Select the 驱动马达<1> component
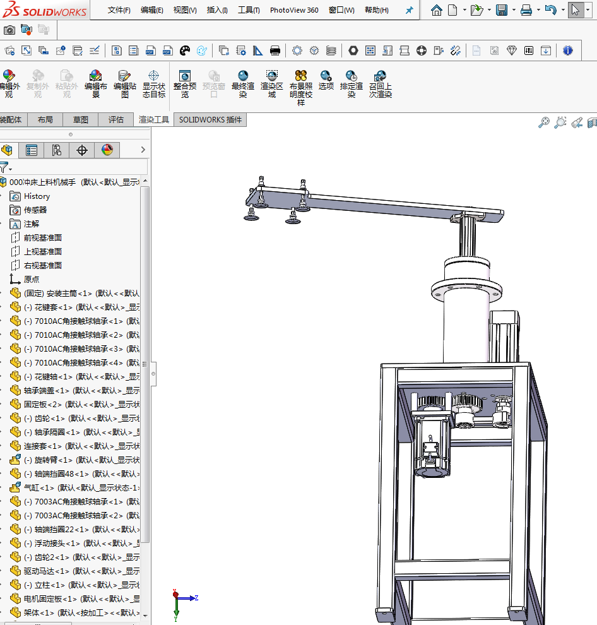The image size is (597, 625). pos(81,571)
